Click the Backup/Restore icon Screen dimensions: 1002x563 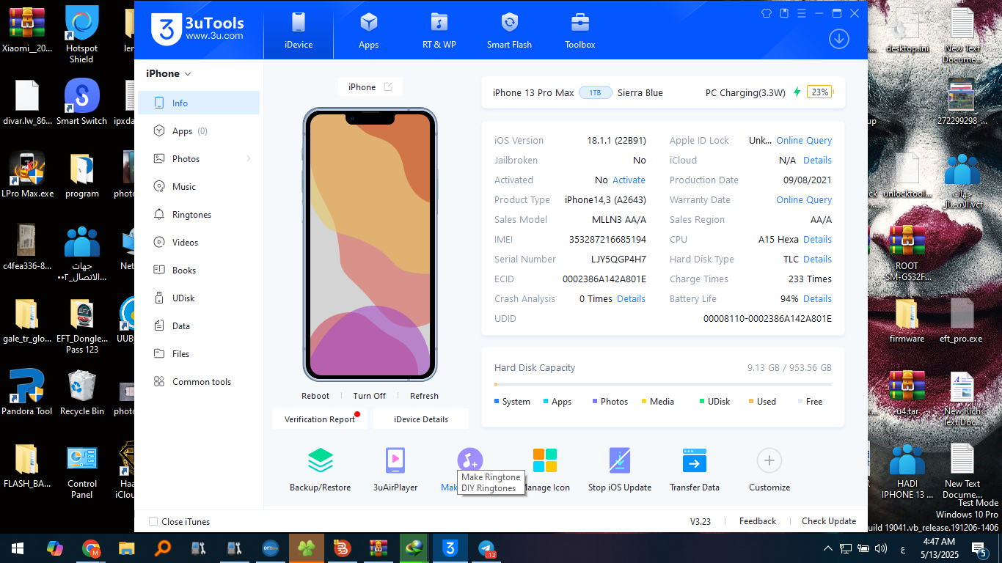point(321,460)
